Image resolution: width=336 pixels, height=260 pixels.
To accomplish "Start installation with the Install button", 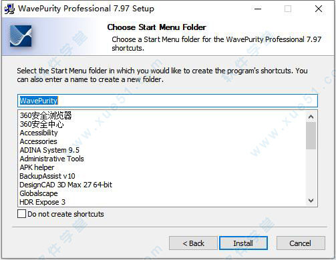I will pos(243,243).
